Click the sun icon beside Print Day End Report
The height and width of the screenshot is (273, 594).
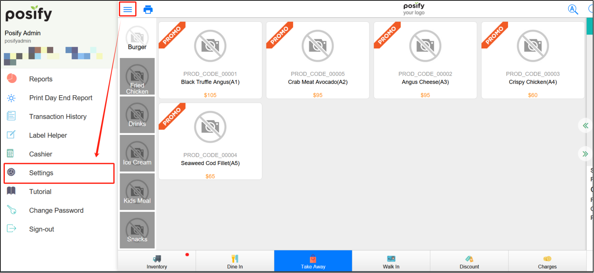12,98
